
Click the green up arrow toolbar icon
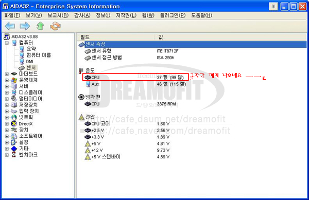click(x=40, y=26)
